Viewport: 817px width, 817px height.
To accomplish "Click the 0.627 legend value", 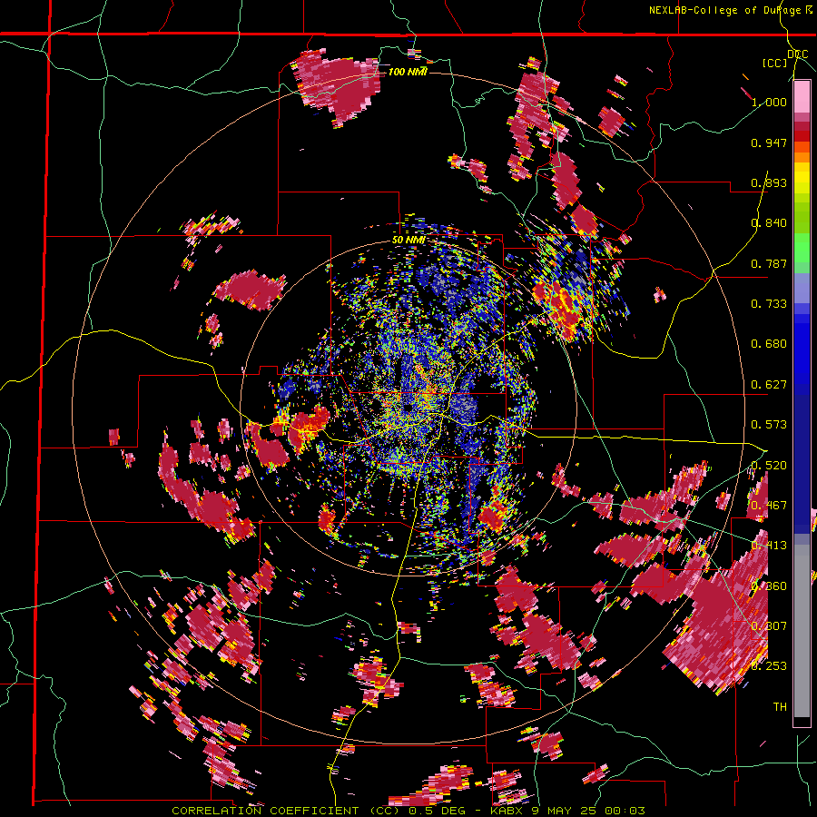I will [769, 385].
